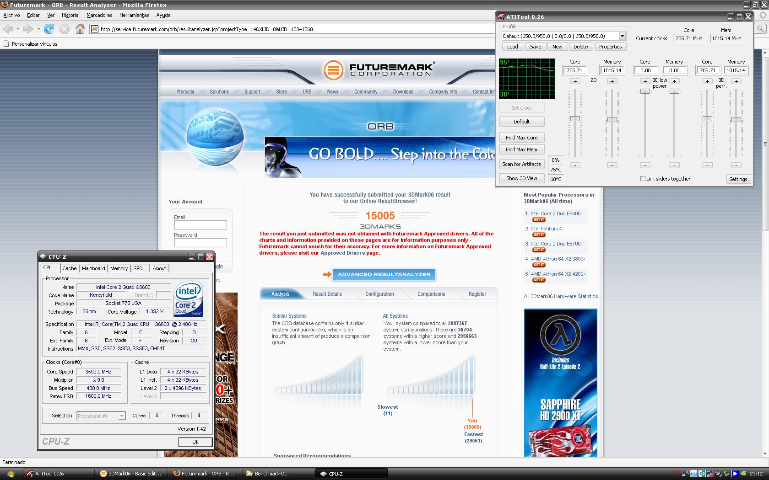Click Find Max Core button
The height and width of the screenshot is (480, 769).
(x=522, y=138)
